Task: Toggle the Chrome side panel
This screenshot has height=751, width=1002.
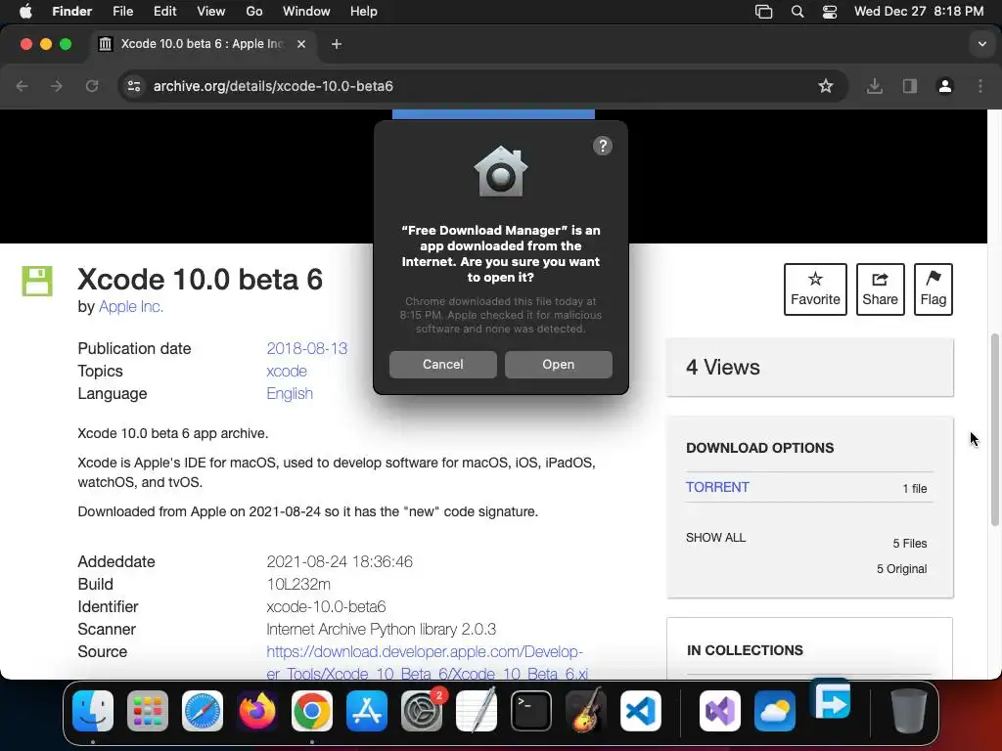Action: point(910,86)
